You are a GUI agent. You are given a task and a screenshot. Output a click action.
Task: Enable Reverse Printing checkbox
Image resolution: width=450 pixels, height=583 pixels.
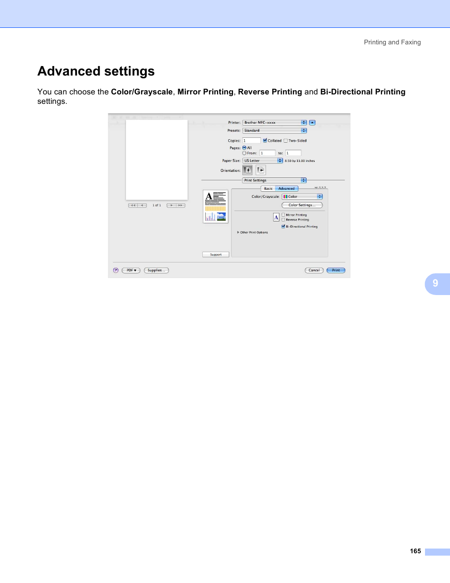[x=283, y=220]
